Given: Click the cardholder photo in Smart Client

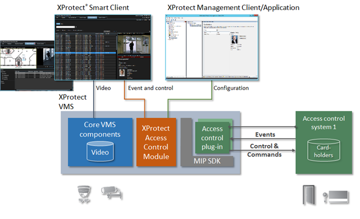Looking at the screenshot, I should (122, 72).
